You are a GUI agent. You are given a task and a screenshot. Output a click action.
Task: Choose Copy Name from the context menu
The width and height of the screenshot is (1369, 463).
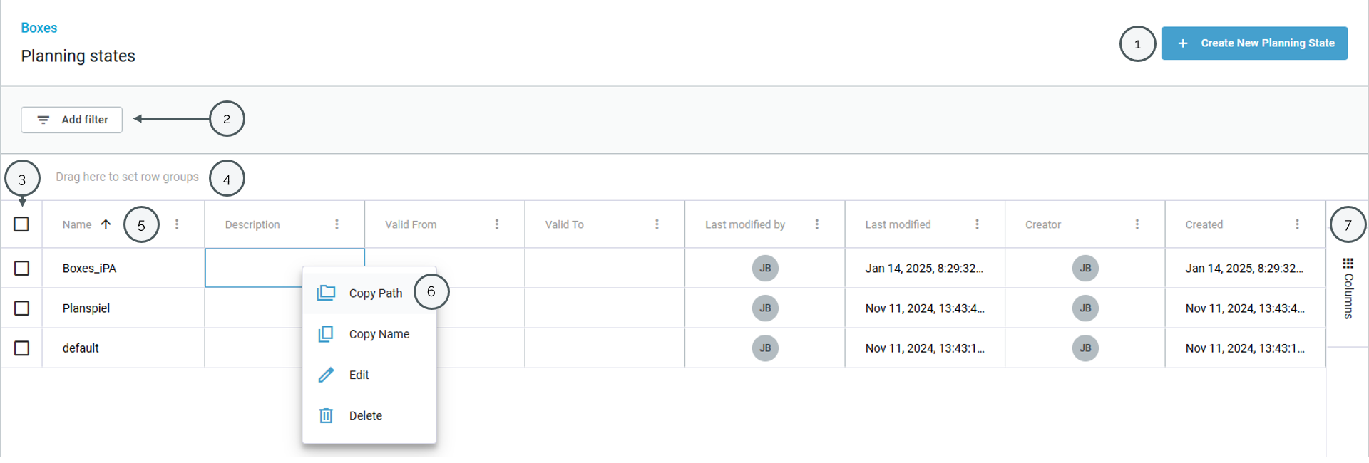tap(379, 334)
